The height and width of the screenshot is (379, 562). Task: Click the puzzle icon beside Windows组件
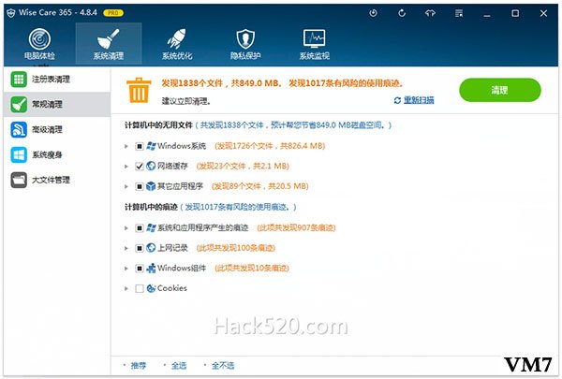(151, 268)
